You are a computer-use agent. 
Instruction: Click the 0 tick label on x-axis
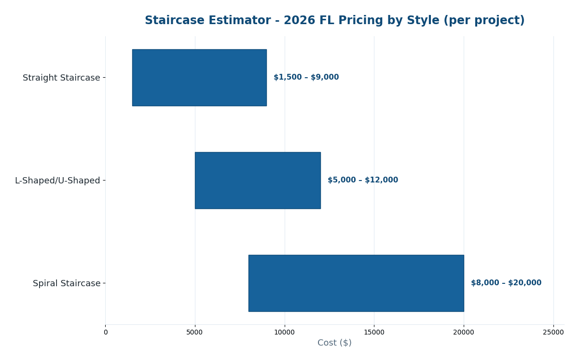(106, 332)
